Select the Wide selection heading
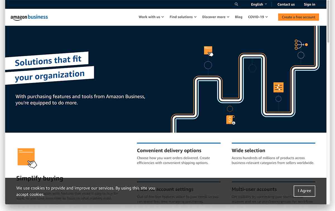The width and height of the screenshot is (335, 211). (248, 150)
